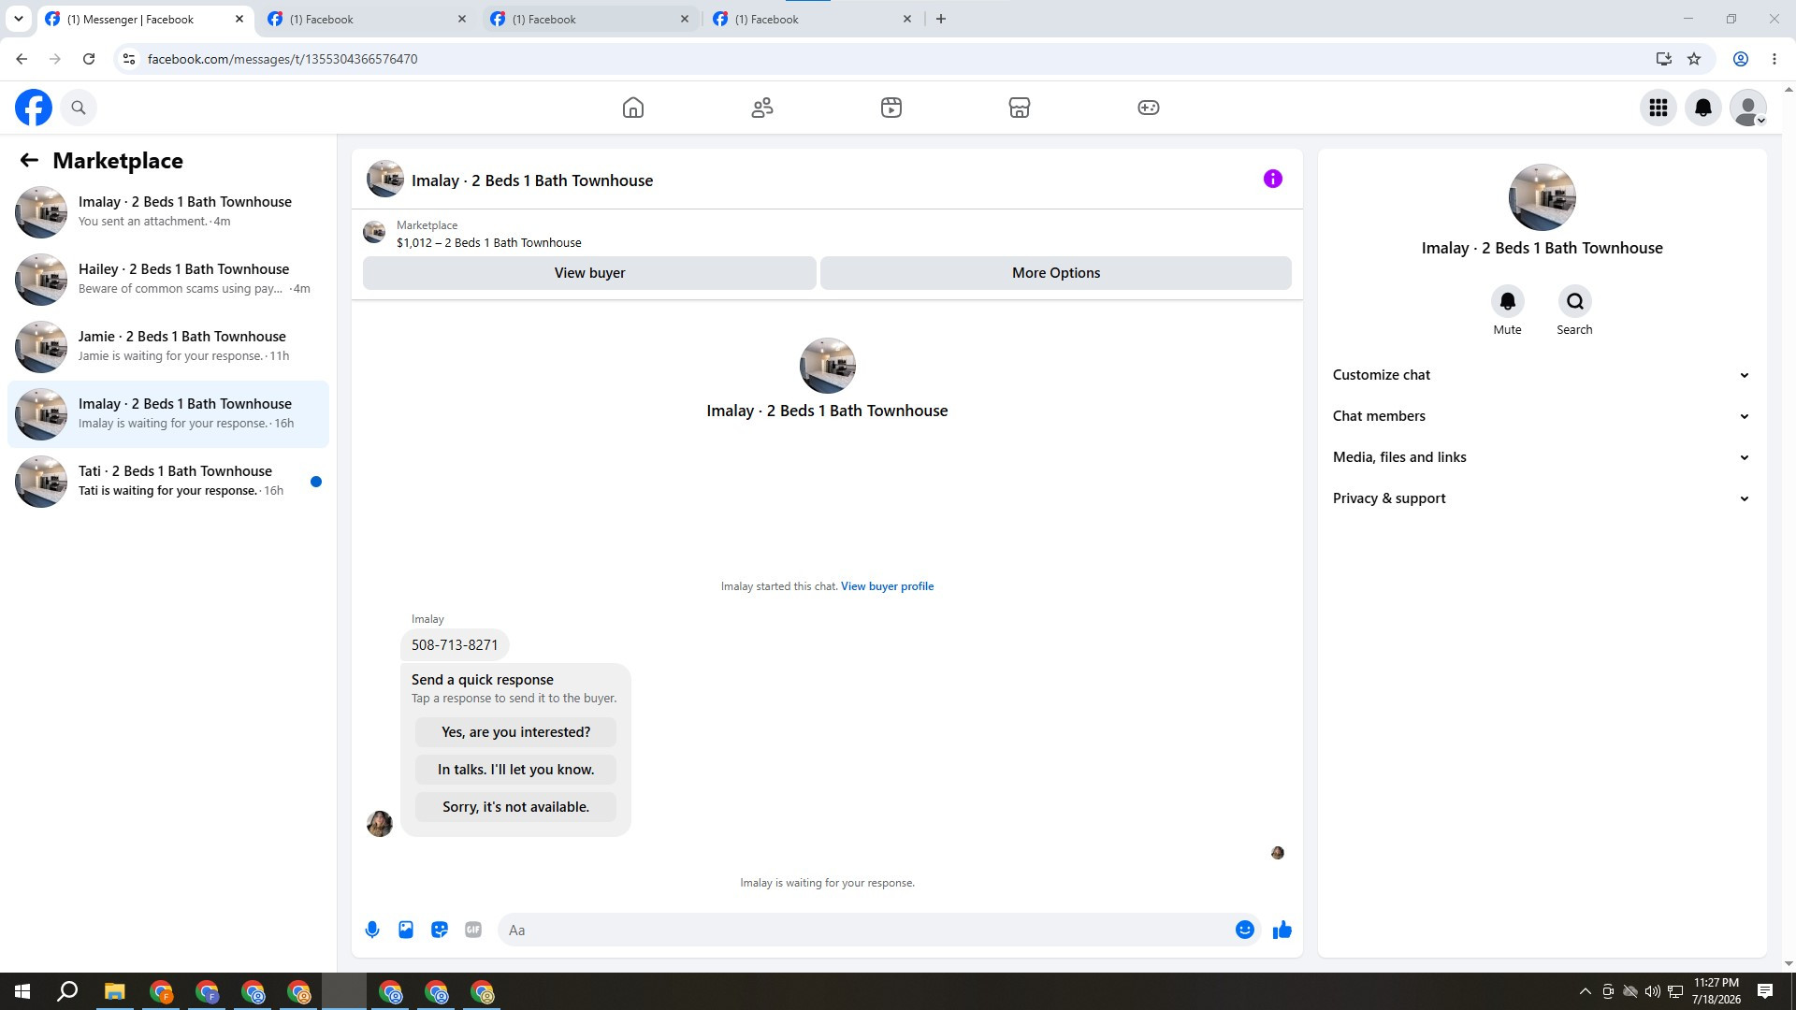The width and height of the screenshot is (1796, 1010).
Task: Open Facebook search magnifier
Action: (x=79, y=108)
